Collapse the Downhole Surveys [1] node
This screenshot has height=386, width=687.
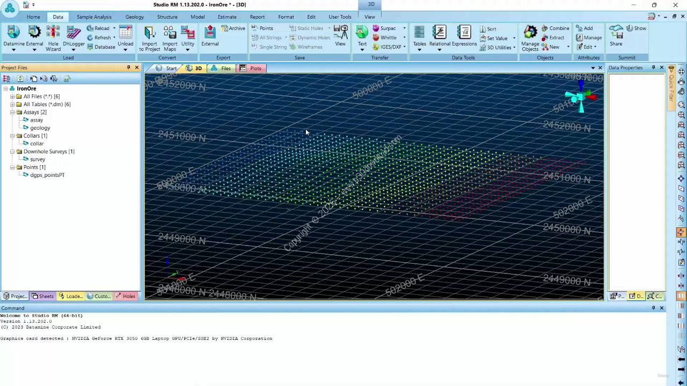pyautogui.click(x=12, y=152)
